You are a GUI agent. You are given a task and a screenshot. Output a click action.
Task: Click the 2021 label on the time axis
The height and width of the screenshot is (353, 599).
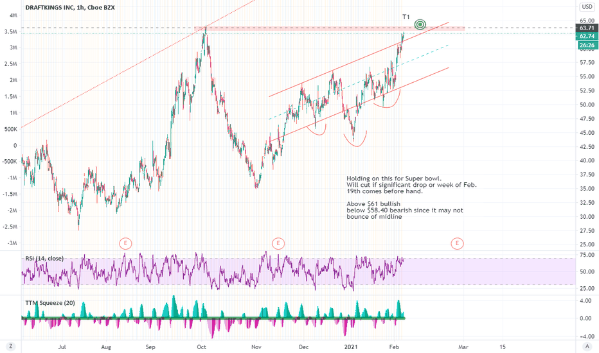[x=351, y=347]
